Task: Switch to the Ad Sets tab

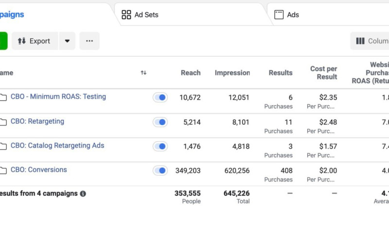Action: coord(146,15)
